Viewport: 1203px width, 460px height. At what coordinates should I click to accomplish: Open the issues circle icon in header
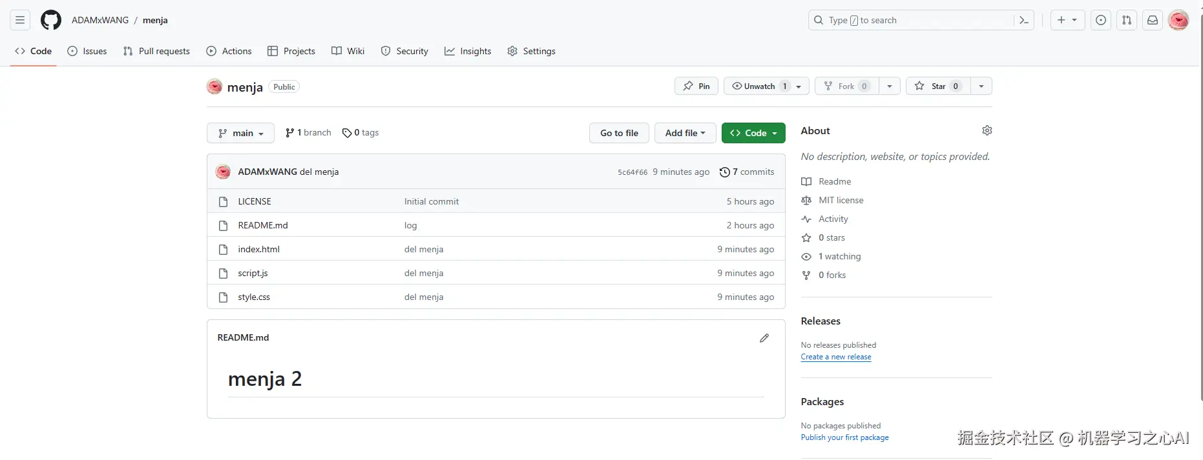click(x=1101, y=20)
